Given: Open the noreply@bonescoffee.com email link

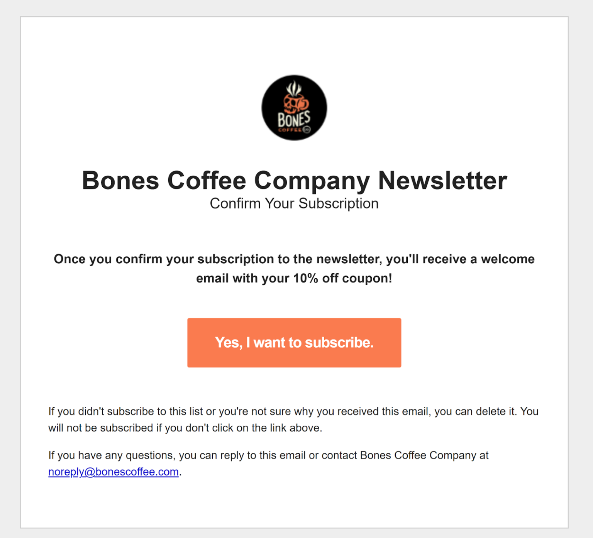Looking at the screenshot, I should 114,472.
